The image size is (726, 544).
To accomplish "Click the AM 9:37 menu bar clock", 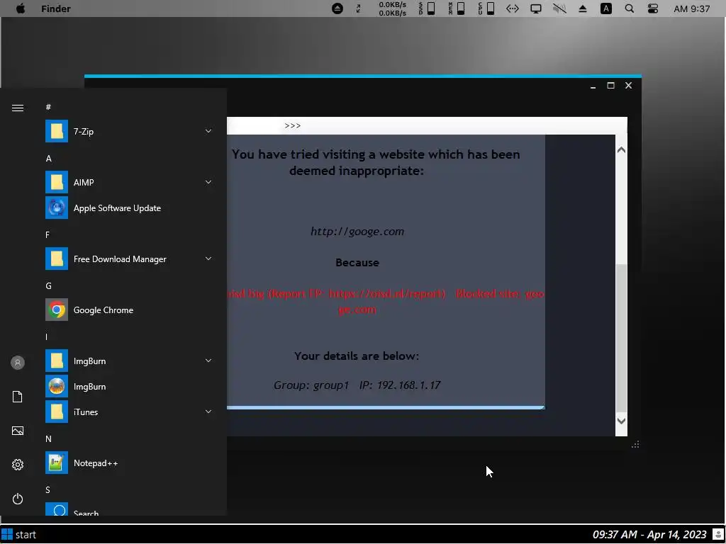I will (x=692, y=8).
